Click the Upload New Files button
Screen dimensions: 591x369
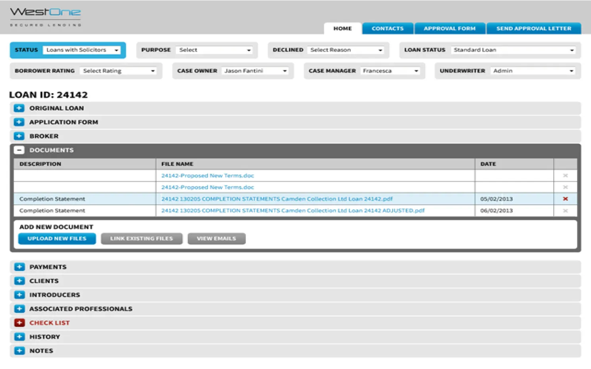tap(57, 238)
